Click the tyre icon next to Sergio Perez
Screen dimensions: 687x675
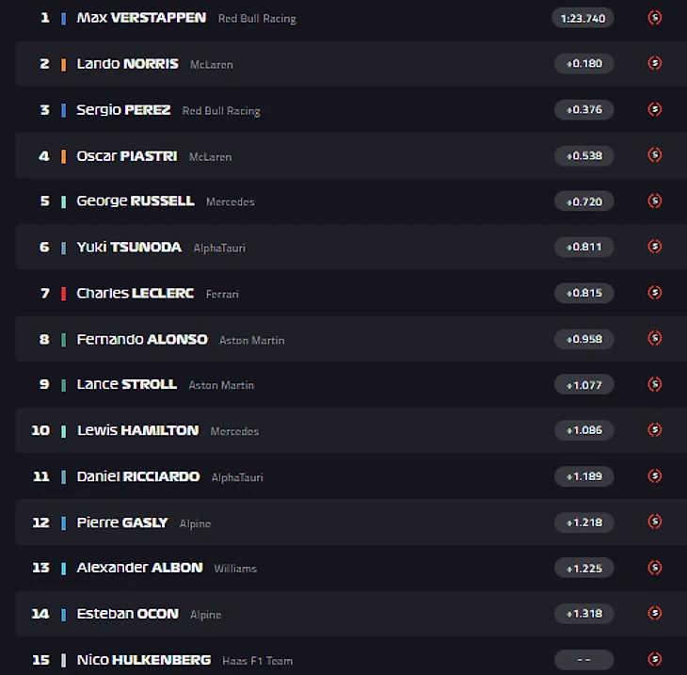coord(655,109)
